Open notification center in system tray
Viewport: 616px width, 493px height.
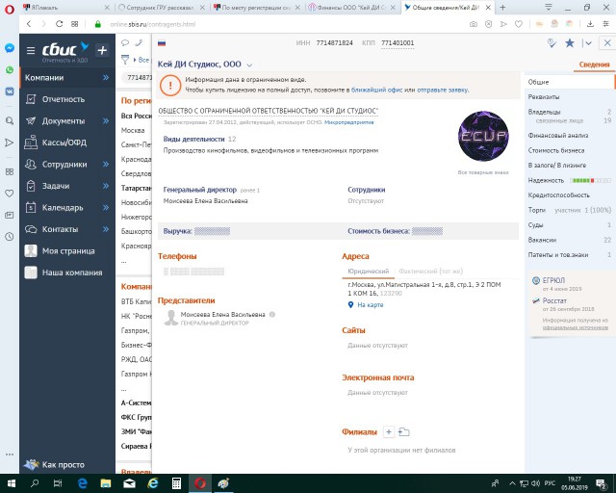[601, 483]
